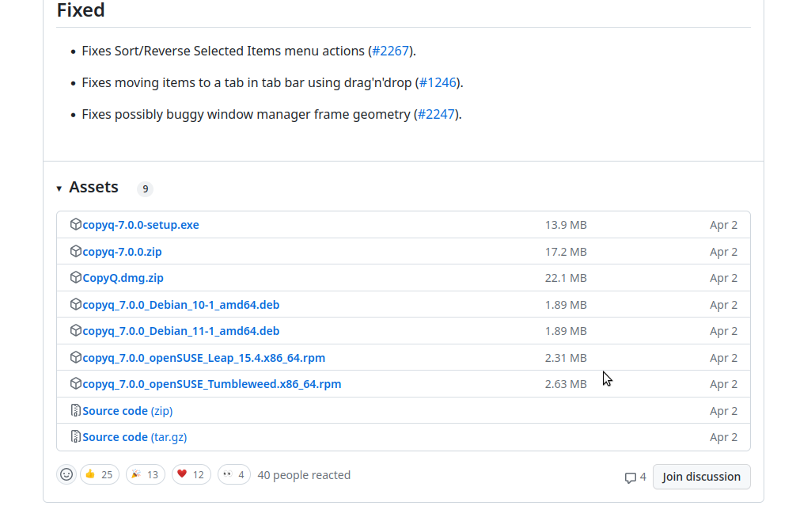The image size is (796, 506).
Task: Click the file icon beside Source code (tar.gz)
Action: coord(76,437)
